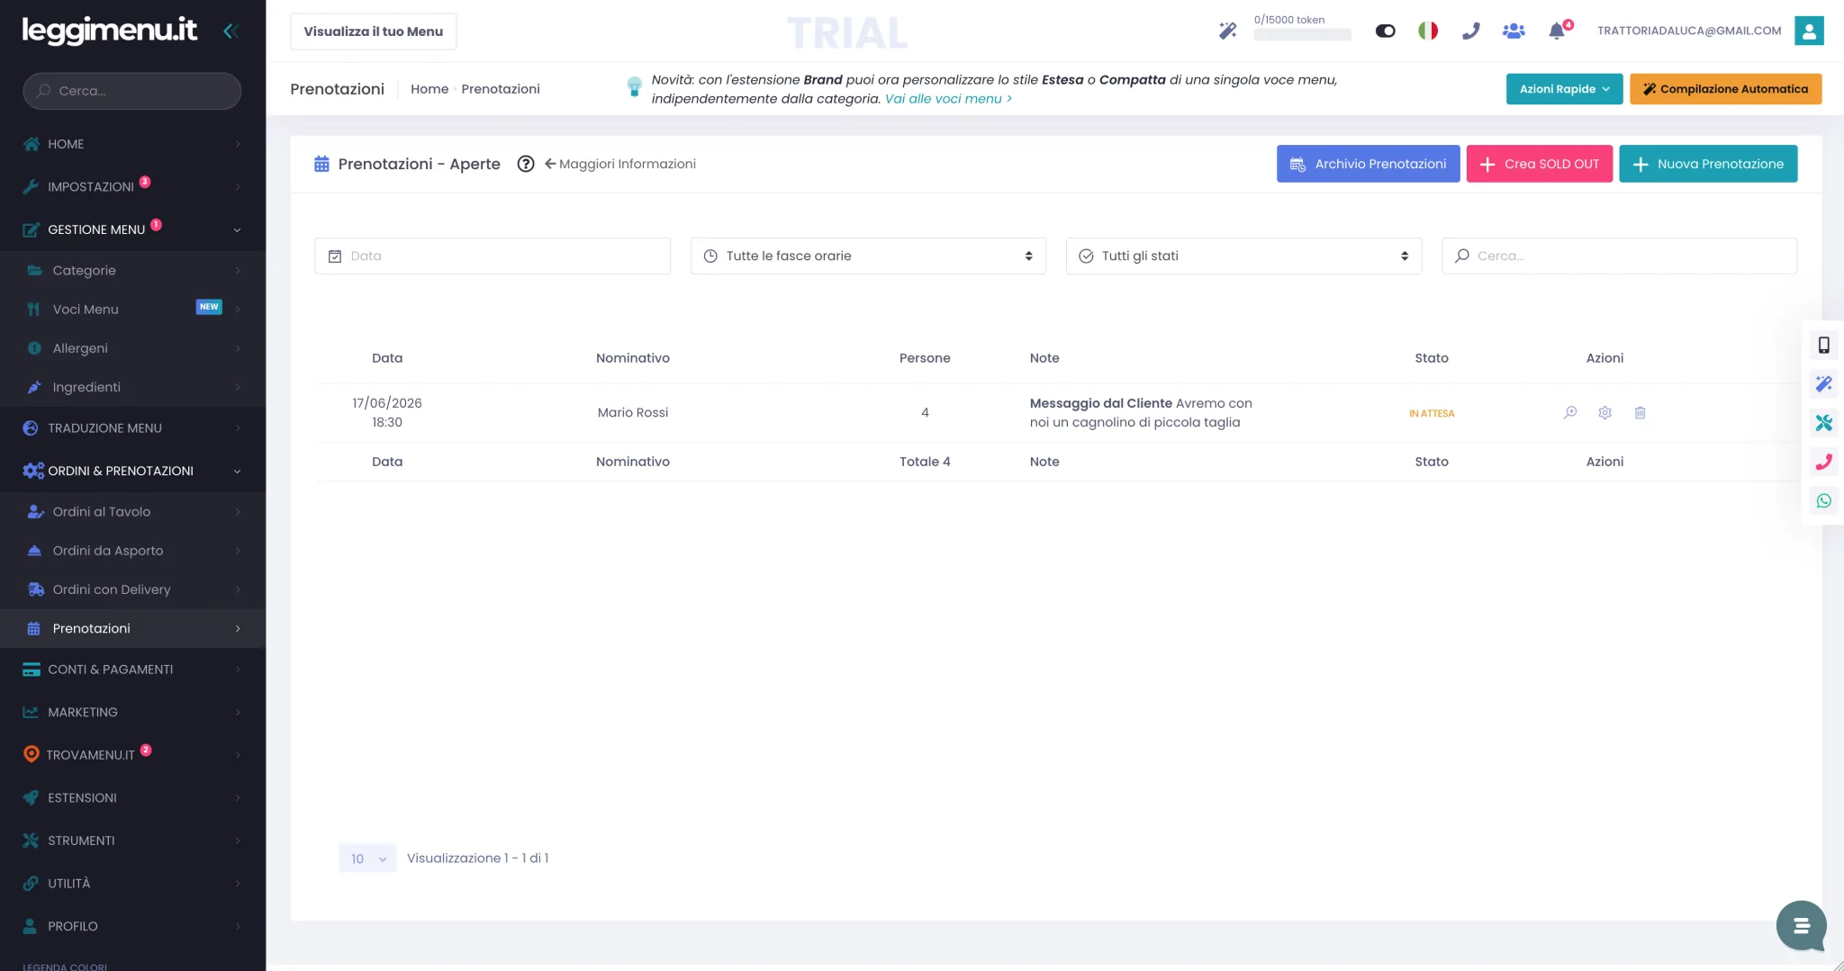Viewport: 1844px width, 971px height.
Task: Delete Mario Rossi booking with trash icon
Action: coord(1640,412)
